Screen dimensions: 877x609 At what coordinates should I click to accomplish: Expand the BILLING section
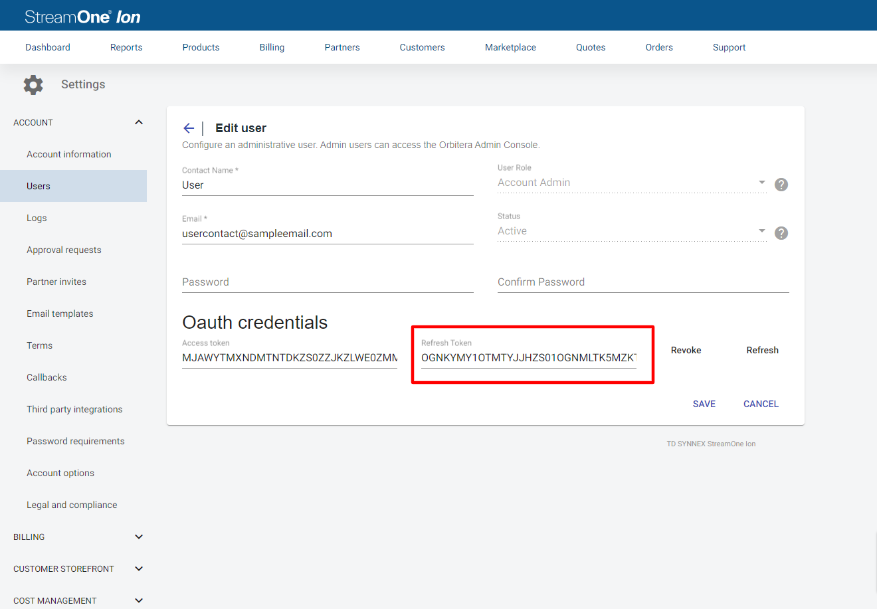[x=139, y=537]
